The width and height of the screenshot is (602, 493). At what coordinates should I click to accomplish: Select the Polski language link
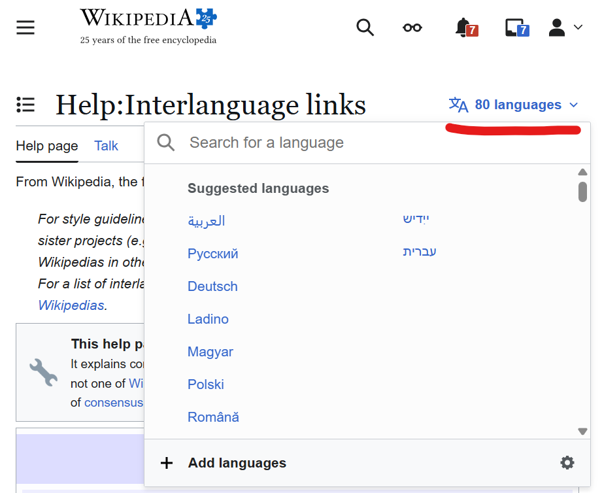coord(206,384)
